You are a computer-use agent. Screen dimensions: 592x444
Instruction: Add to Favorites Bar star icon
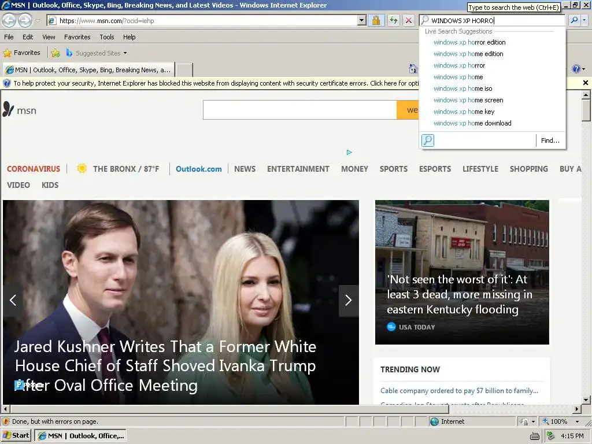coord(55,53)
